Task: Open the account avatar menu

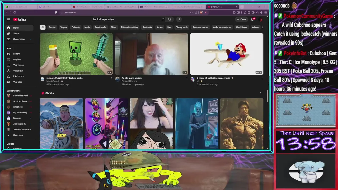Action: click(261, 19)
